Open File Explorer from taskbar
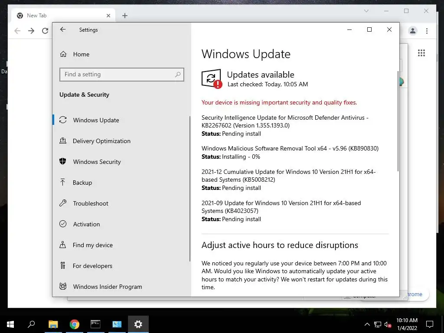Image resolution: width=444 pixels, height=333 pixels. click(53, 324)
